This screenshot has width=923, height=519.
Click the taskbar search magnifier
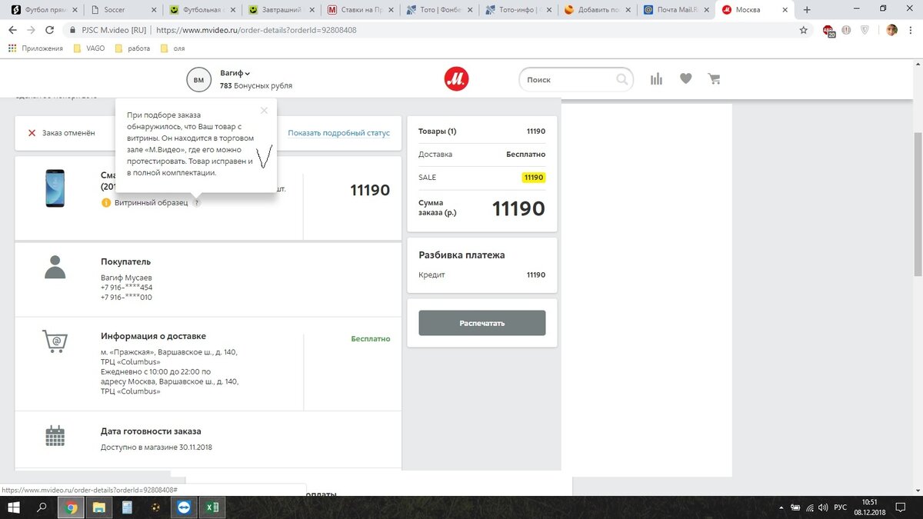(42, 507)
